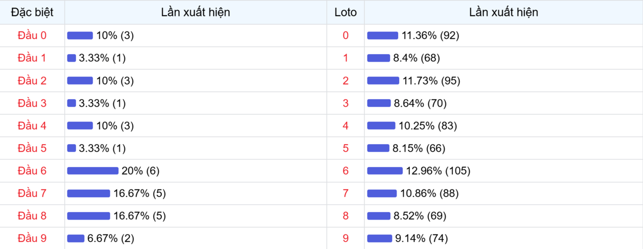Click the "Đầu 0" row label

[32, 35]
